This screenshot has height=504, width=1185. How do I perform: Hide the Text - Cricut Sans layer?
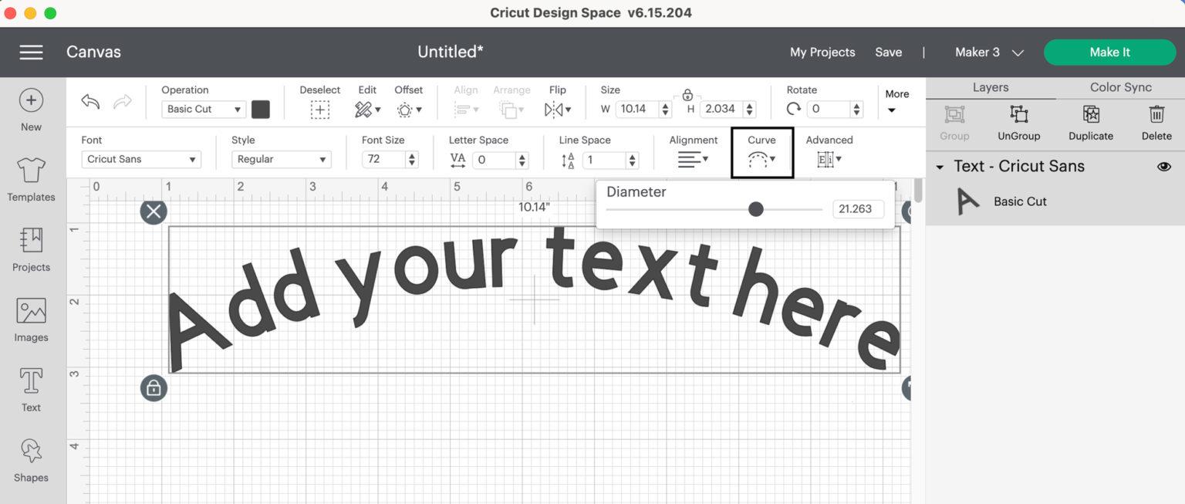coord(1165,166)
